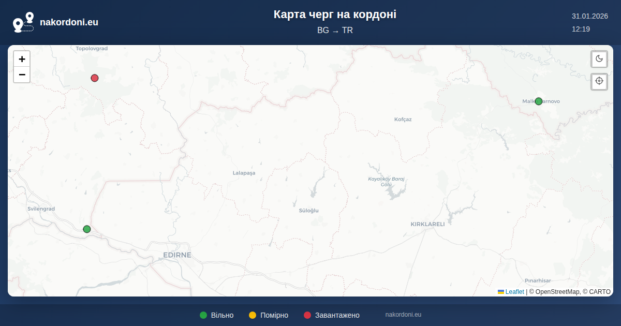Screen dimensions: 621x326
Task: Locate my position on map
Action: pyautogui.click(x=599, y=81)
